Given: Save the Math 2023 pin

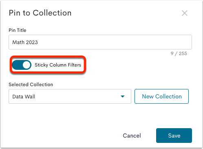Looking at the screenshot, I should point(174,136).
